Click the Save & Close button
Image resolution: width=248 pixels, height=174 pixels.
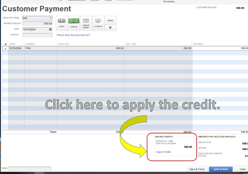pyautogui.click(x=197, y=169)
